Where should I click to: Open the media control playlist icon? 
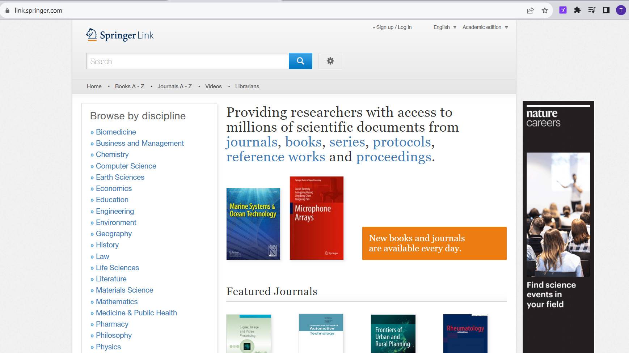pyautogui.click(x=592, y=10)
